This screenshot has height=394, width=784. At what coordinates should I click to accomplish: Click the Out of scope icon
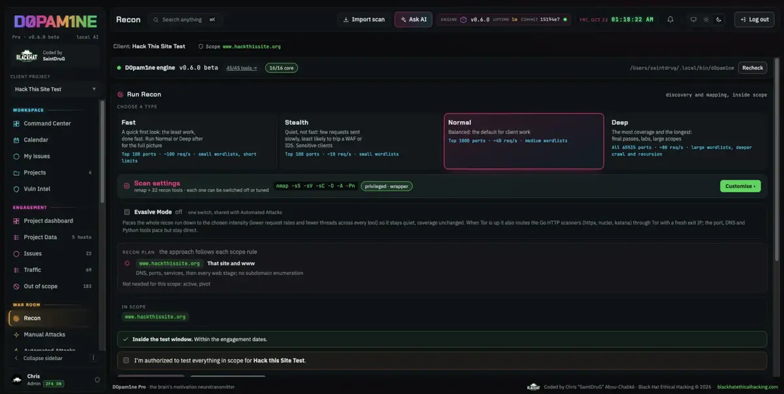tap(17, 286)
